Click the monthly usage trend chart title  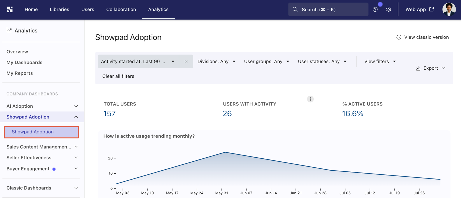click(149, 136)
